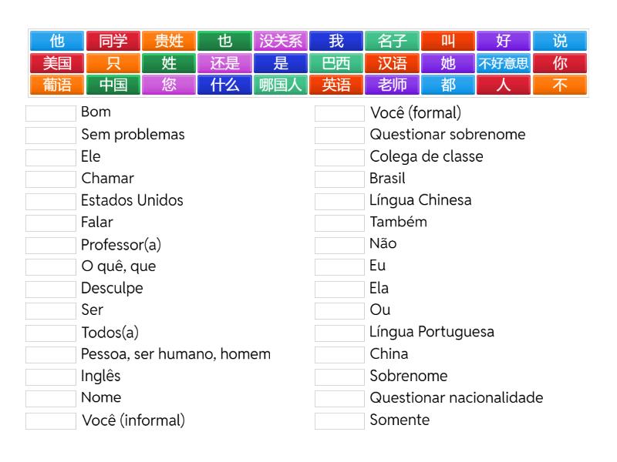Select the blank box beside Desculpe

tap(50, 290)
